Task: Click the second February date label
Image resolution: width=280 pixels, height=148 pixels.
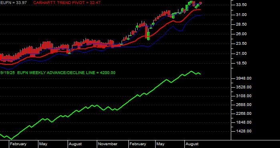Action: 138,144
